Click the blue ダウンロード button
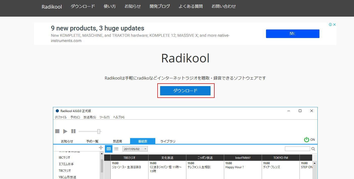 click(185, 91)
